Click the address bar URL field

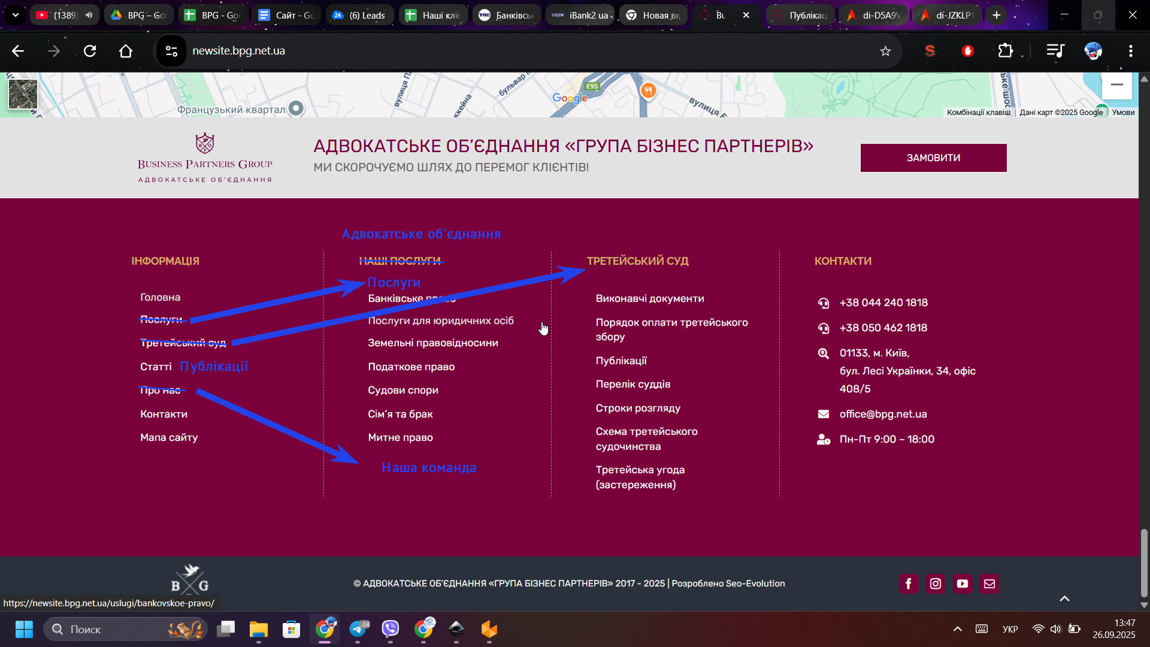click(527, 51)
